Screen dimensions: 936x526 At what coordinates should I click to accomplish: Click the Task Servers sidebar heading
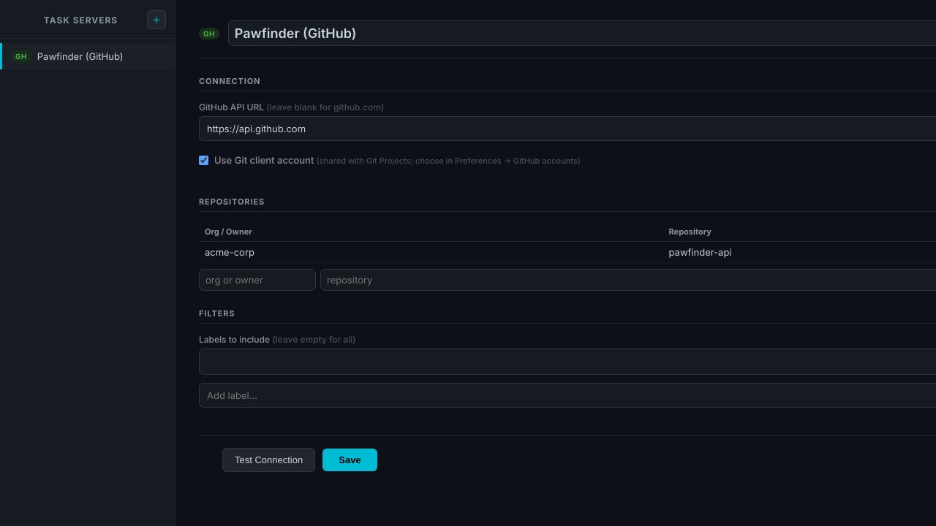80,20
